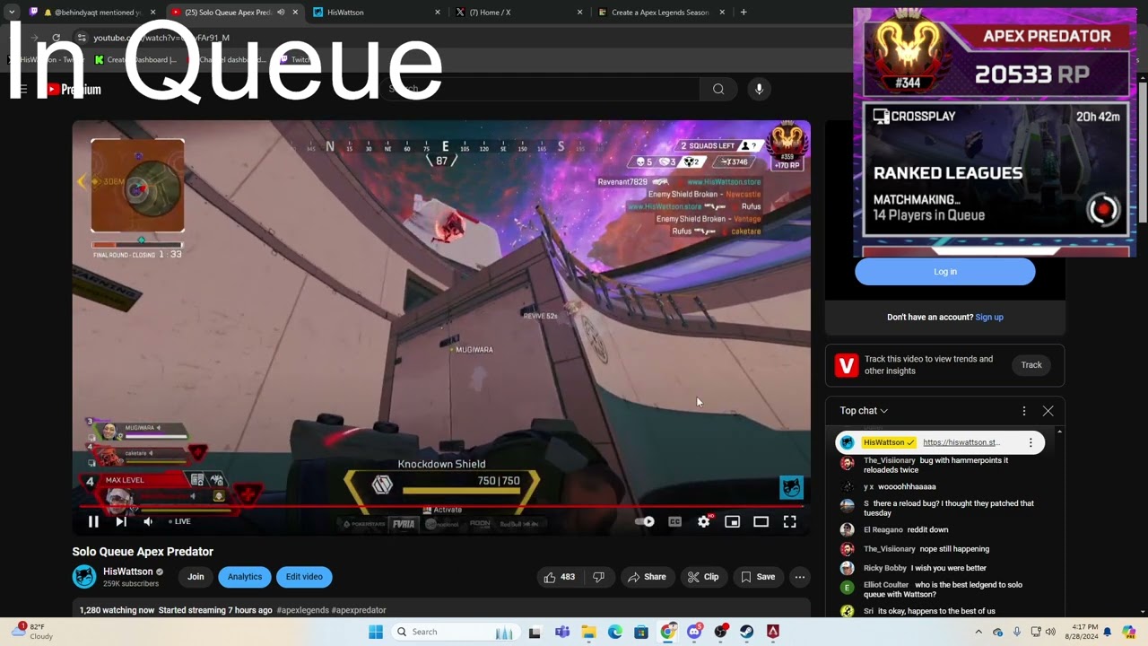Viewport: 1148px width, 646px height.
Task: Open HisWattson channel avatar
Action: tap(84, 577)
